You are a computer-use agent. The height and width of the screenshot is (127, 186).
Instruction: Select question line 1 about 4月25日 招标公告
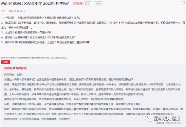point(41,18)
